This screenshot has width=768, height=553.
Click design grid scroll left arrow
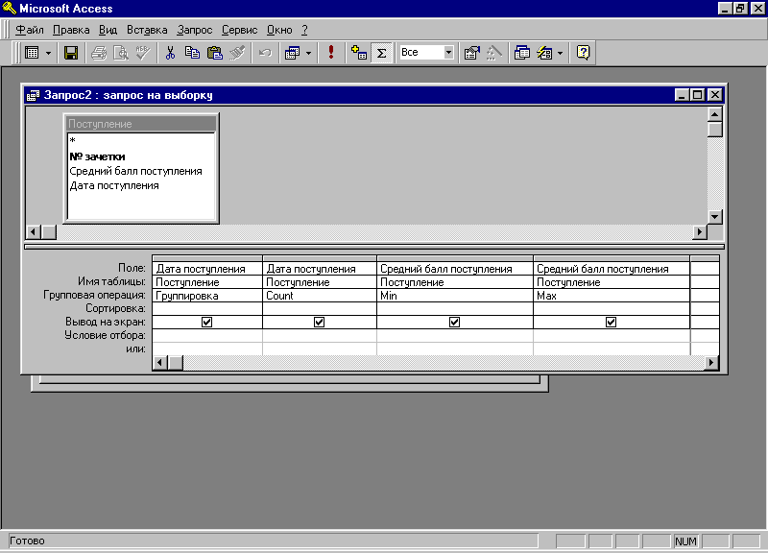[x=159, y=363]
